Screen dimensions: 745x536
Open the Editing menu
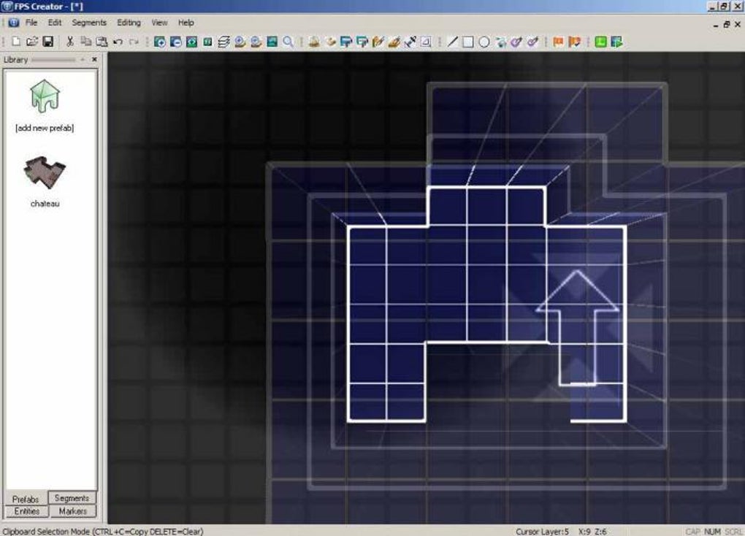[x=129, y=23]
